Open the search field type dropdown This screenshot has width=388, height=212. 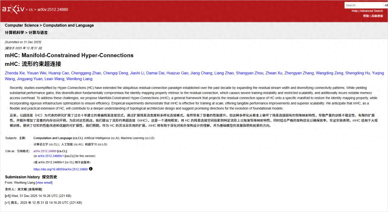pyautogui.click(x=386, y=5)
